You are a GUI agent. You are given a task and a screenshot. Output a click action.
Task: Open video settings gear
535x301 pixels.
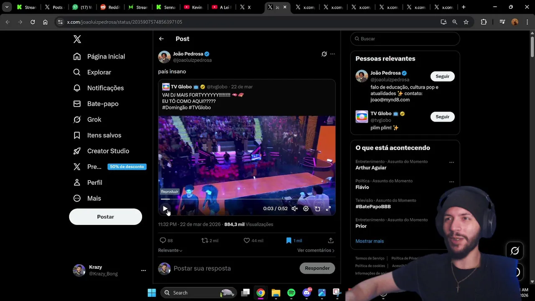306,209
